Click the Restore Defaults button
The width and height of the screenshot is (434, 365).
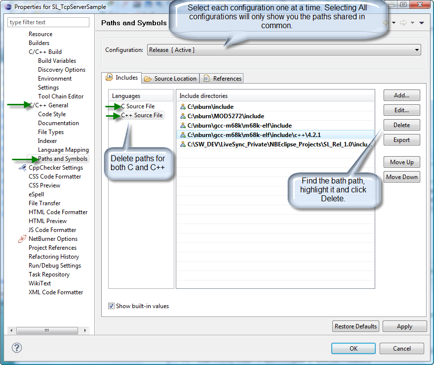[x=356, y=326]
